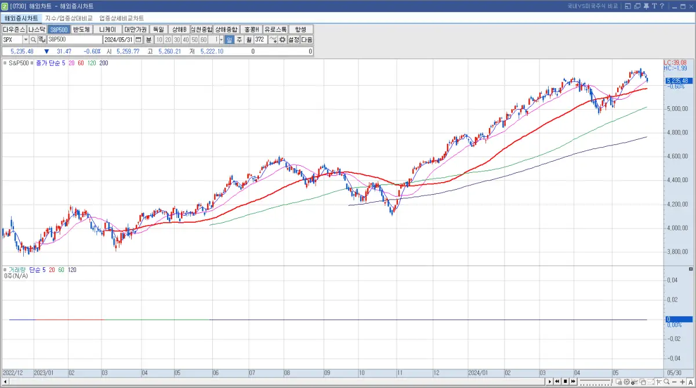Select the 일 daily period button

[x=229, y=39]
